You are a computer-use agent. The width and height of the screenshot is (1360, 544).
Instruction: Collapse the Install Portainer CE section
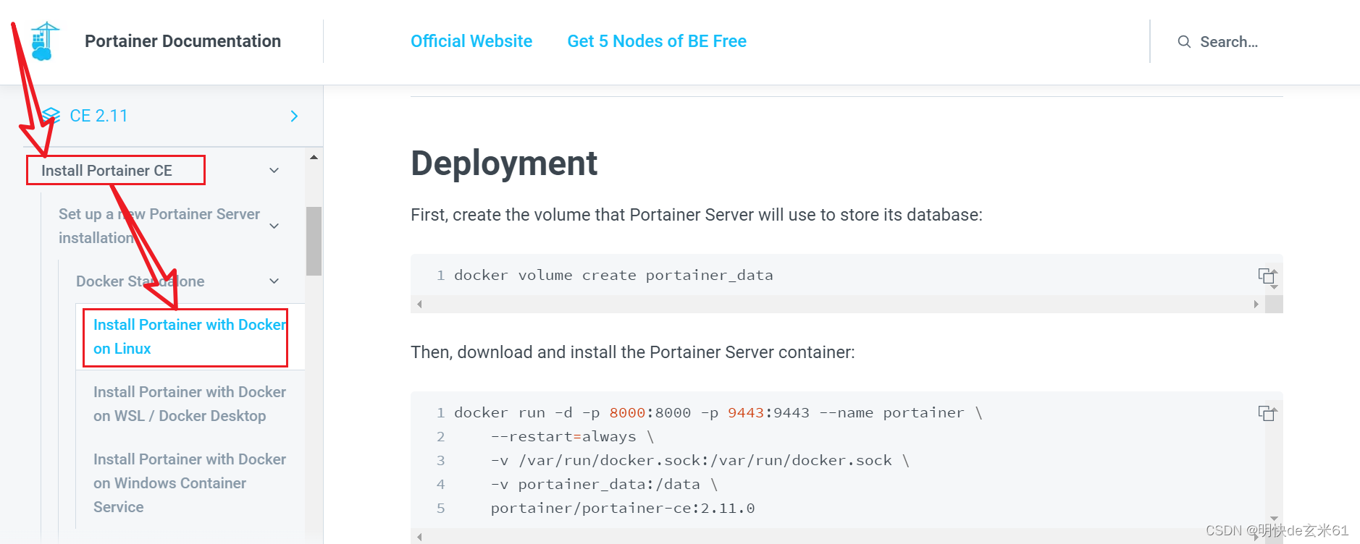[x=274, y=171]
